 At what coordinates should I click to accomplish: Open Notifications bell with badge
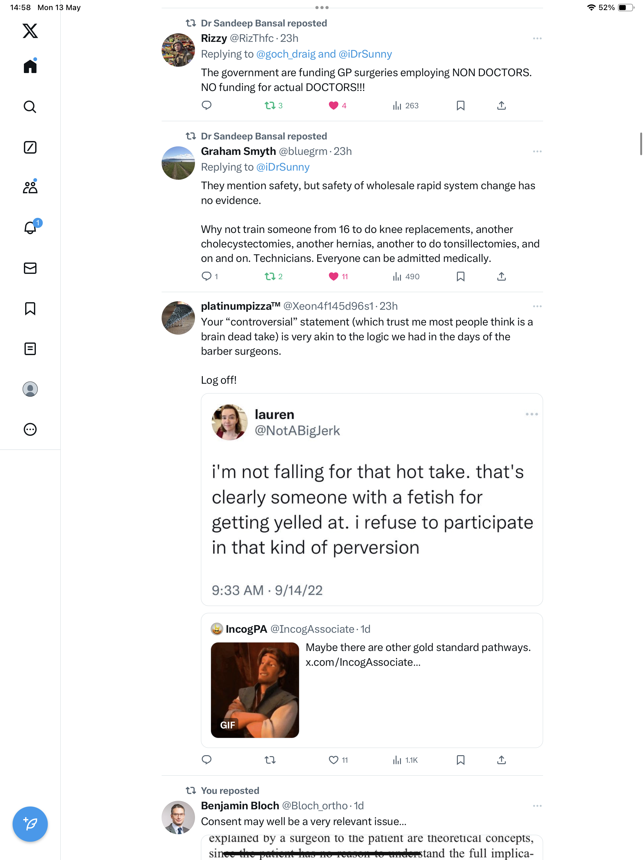(x=30, y=227)
